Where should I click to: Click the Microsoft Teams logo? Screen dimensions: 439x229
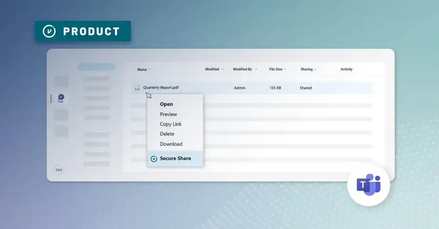tap(369, 186)
